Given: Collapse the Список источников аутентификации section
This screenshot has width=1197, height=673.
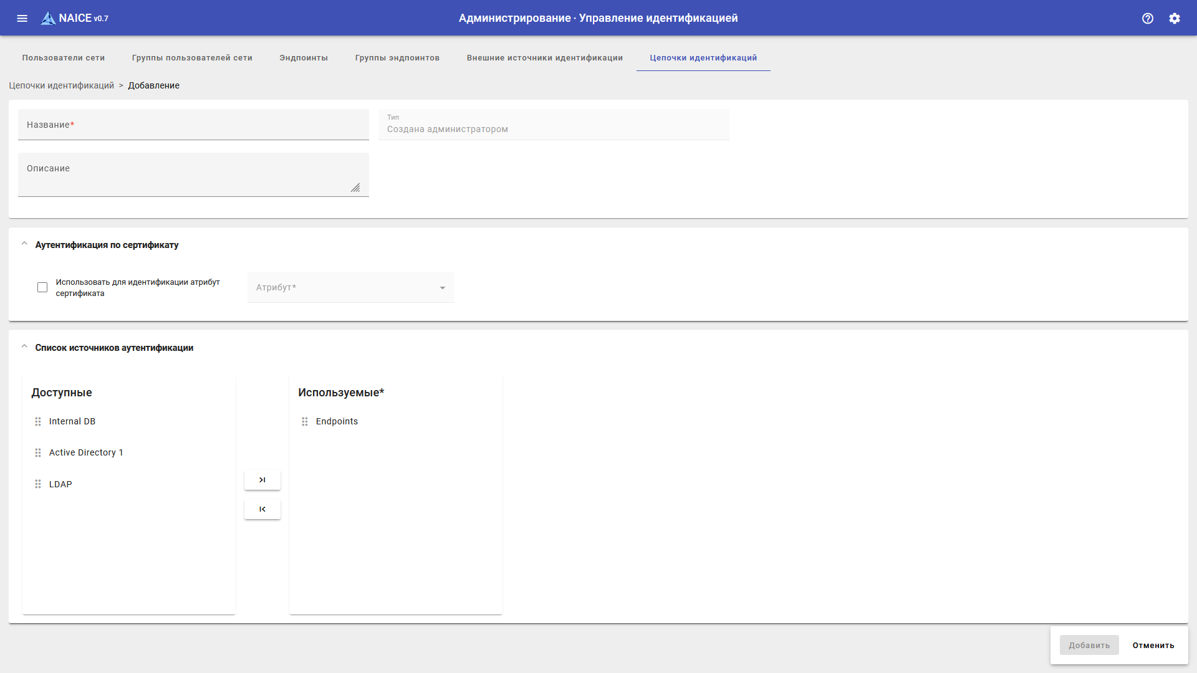Looking at the screenshot, I should pyautogui.click(x=24, y=347).
